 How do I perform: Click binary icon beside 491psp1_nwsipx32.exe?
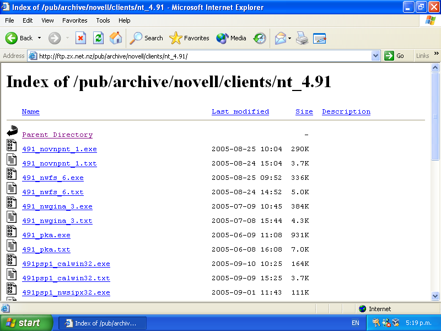12,289
